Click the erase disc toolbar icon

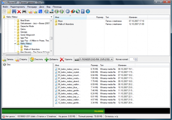[30, 11]
